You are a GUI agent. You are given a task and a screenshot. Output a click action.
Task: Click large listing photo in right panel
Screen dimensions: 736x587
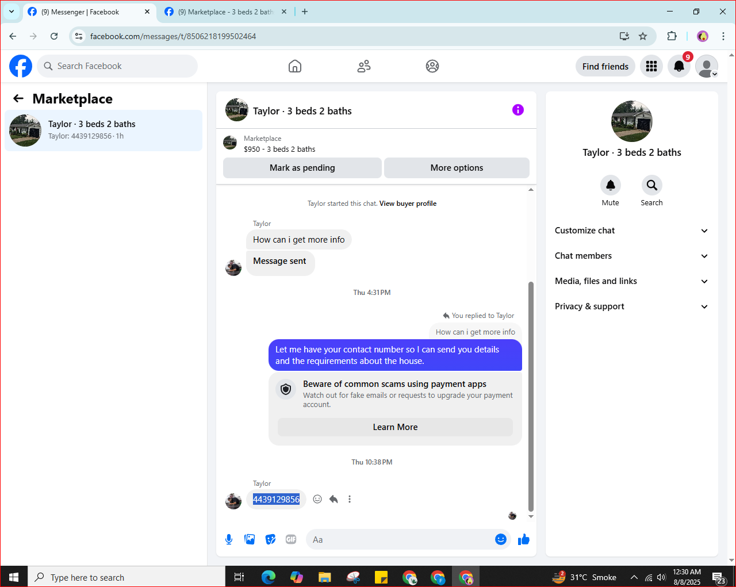pyautogui.click(x=632, y=121)
